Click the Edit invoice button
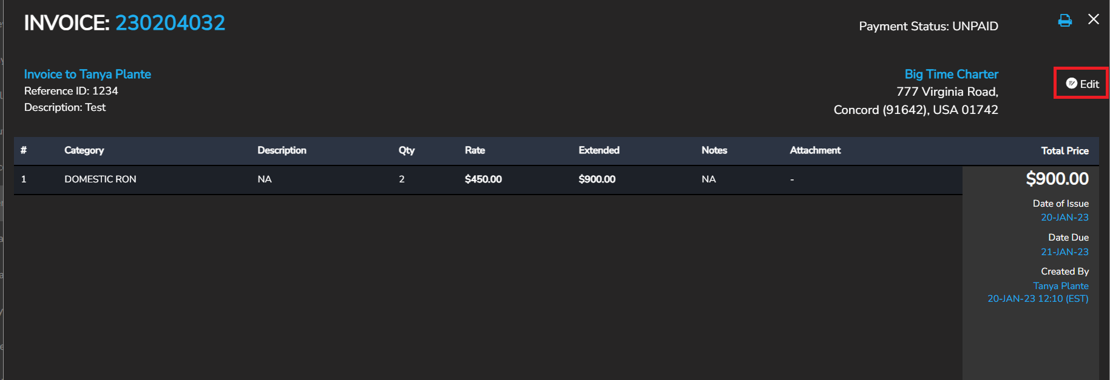1110x380 pixels. coord(1083,84)
